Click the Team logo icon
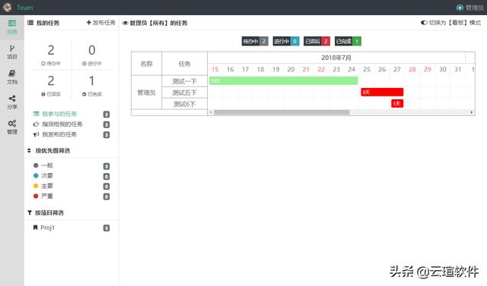Screen dimensions: 487x286 7,7
